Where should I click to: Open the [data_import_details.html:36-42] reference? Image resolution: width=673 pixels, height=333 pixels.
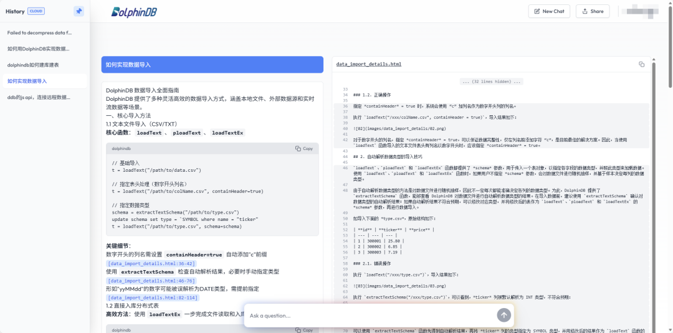[151, 263]
